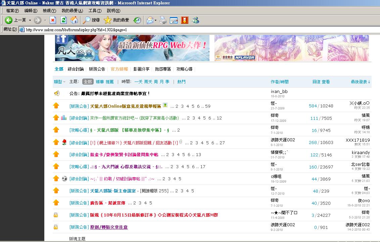
Task: Select 官方情報 category tab
Action: click(x=119, y=69)
